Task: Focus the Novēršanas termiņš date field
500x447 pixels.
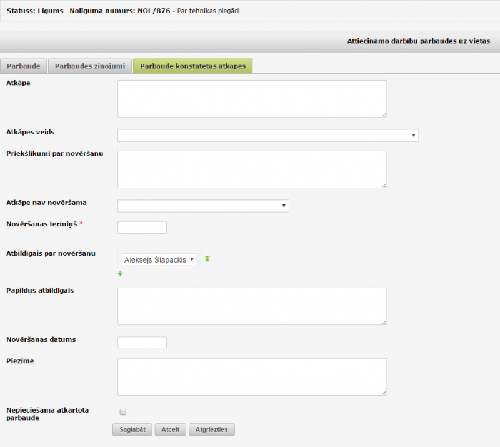Action: click(x=142, y=228)
